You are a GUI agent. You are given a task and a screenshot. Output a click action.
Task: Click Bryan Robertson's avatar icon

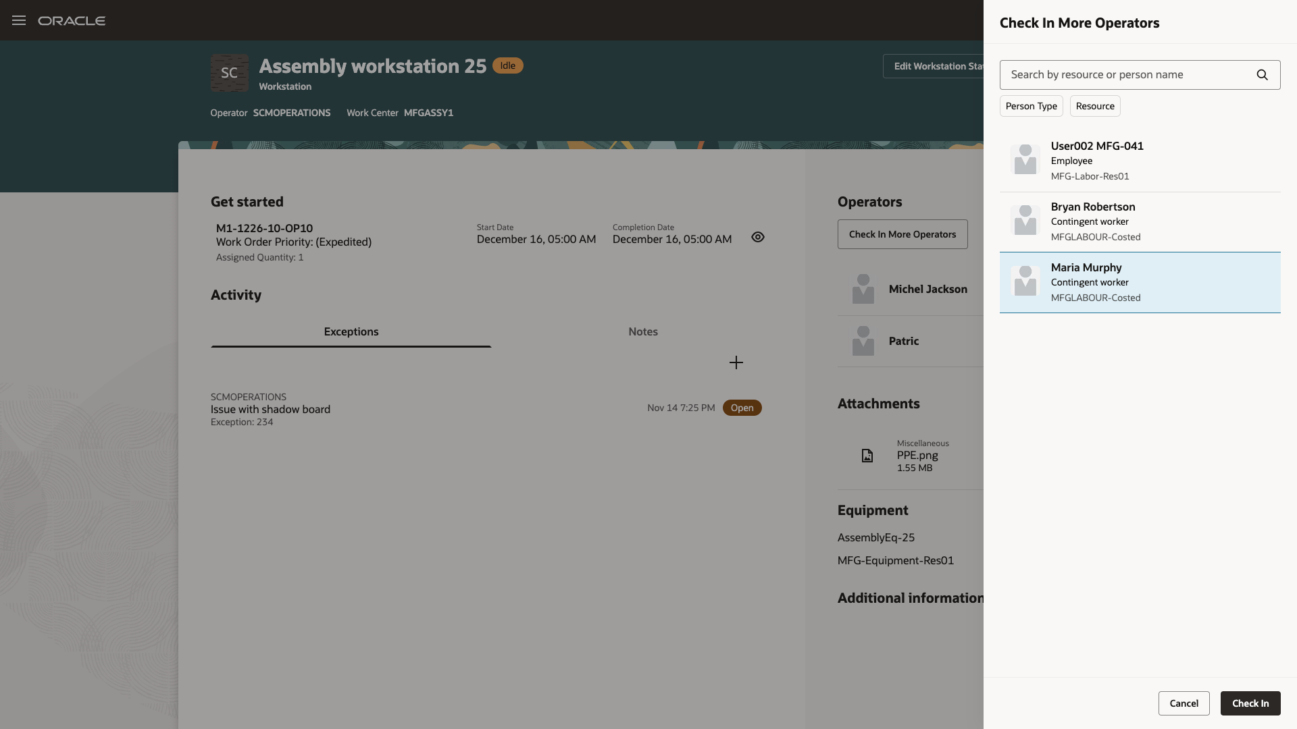pos(1025,221)
